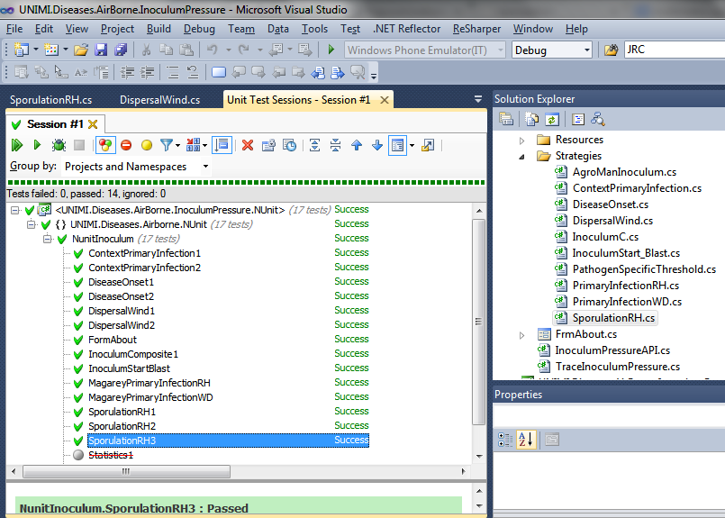
Task: Collapse the Strategies folder in Solution Explorer
Action: coord(522,157)
